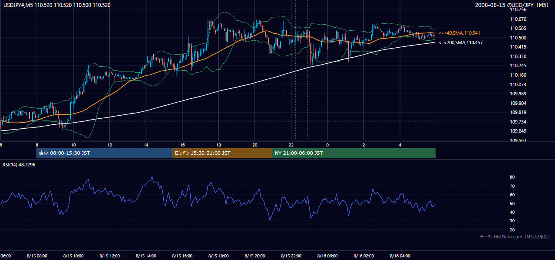Click price axis value 110.245
Image resolution: width=555 pixels, height=260 pixels.
tap(518, 65)
